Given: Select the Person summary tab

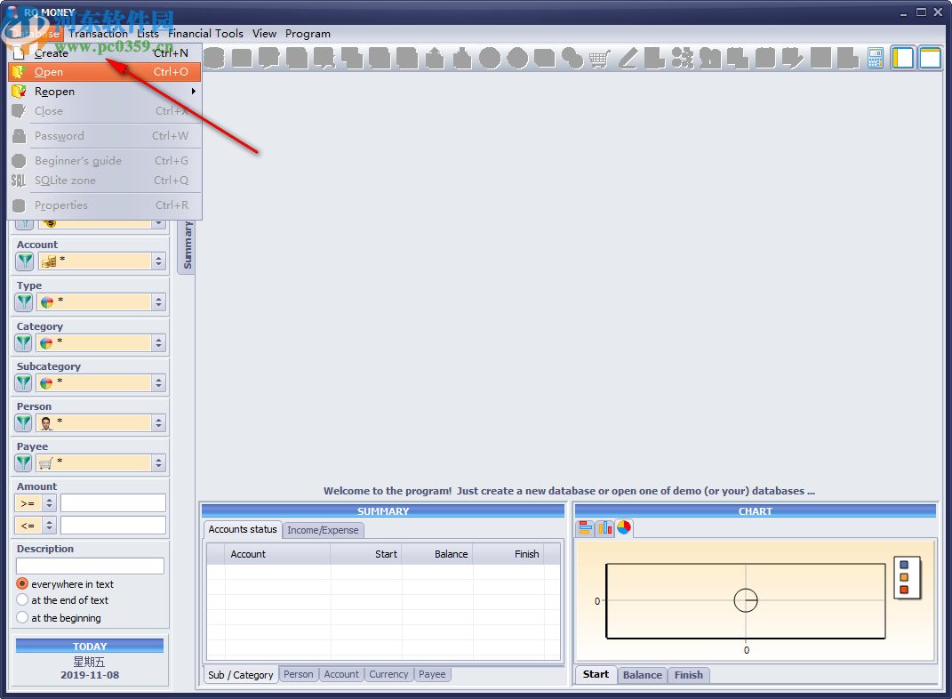Looking at the screenshot, I should pyautogui.click(x=299, y=674).
